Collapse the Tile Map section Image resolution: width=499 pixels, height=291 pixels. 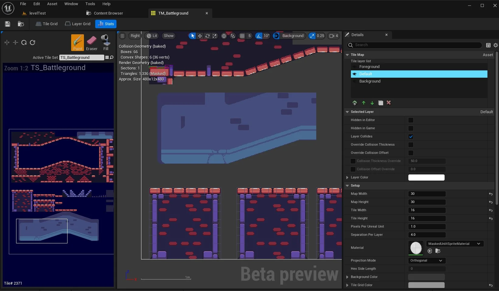coord(347,55)
